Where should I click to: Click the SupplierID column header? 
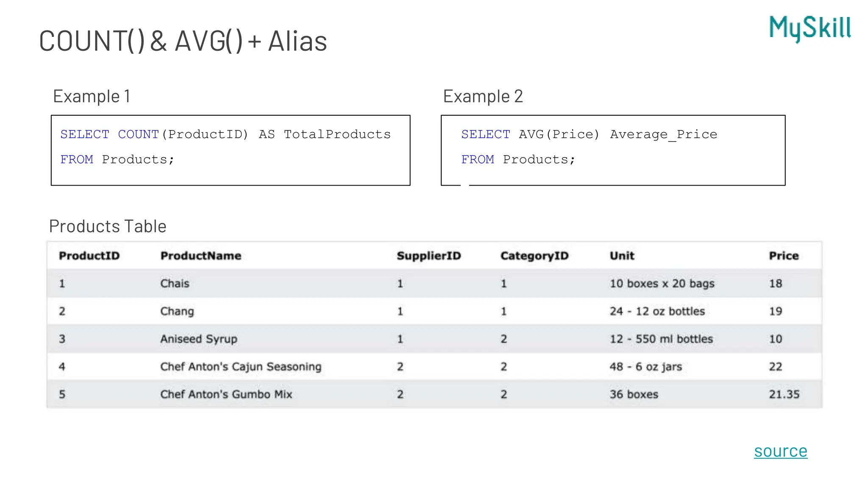click(429, 256)
